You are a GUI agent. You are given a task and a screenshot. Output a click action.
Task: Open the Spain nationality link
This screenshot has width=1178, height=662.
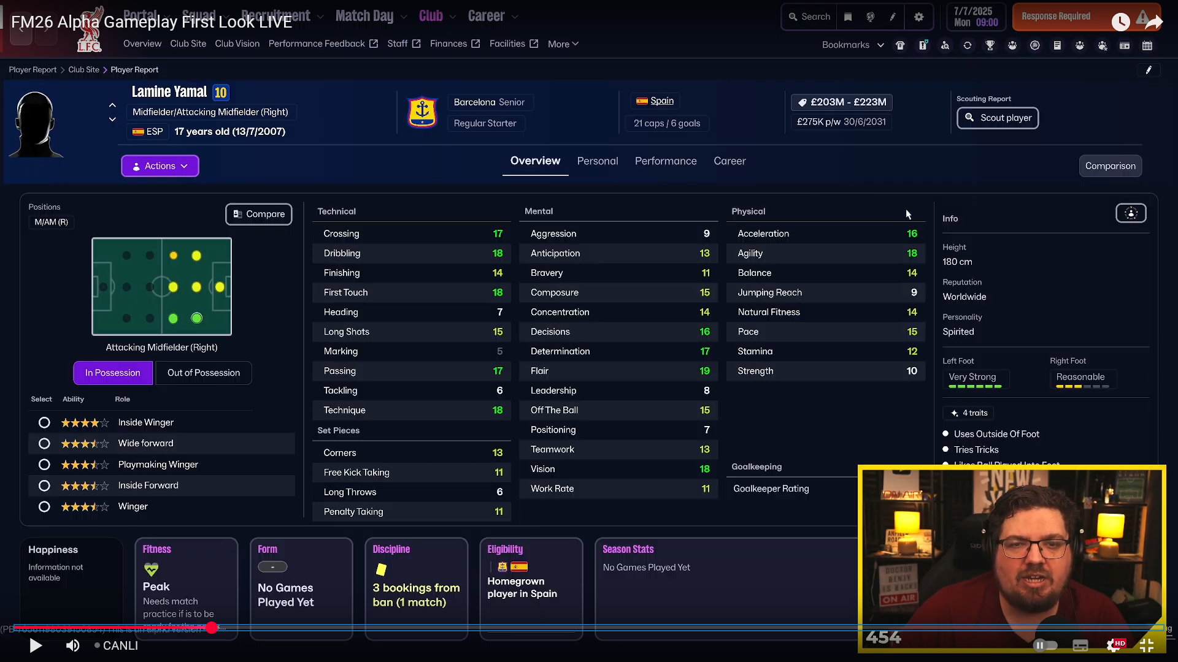(661, 101)
